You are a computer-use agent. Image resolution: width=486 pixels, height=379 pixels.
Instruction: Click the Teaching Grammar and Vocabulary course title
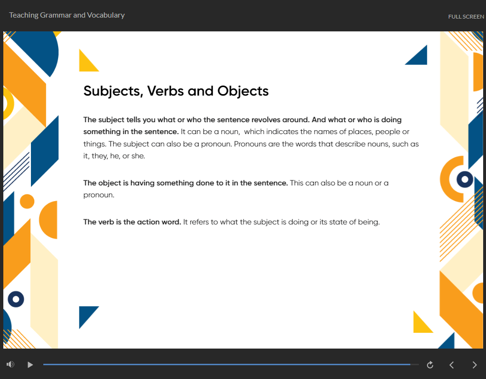67,15
